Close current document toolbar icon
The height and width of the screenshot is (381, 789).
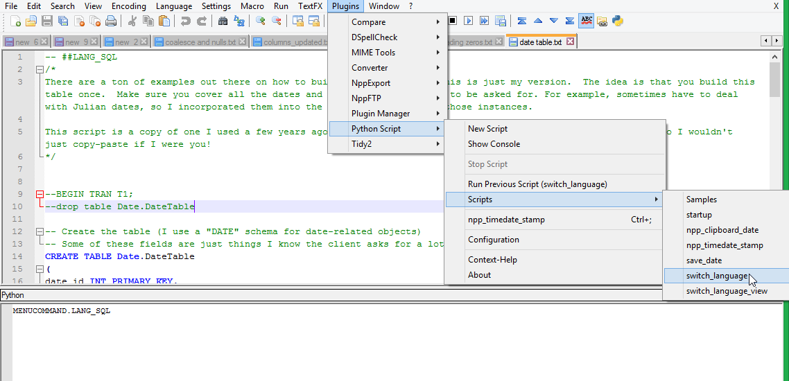pos(79,21)
